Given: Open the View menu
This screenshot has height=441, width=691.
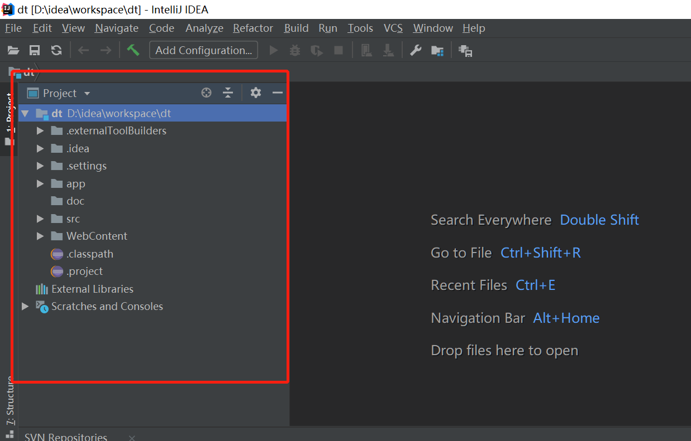Looking at the screenshot, I should tap(73, 28).
